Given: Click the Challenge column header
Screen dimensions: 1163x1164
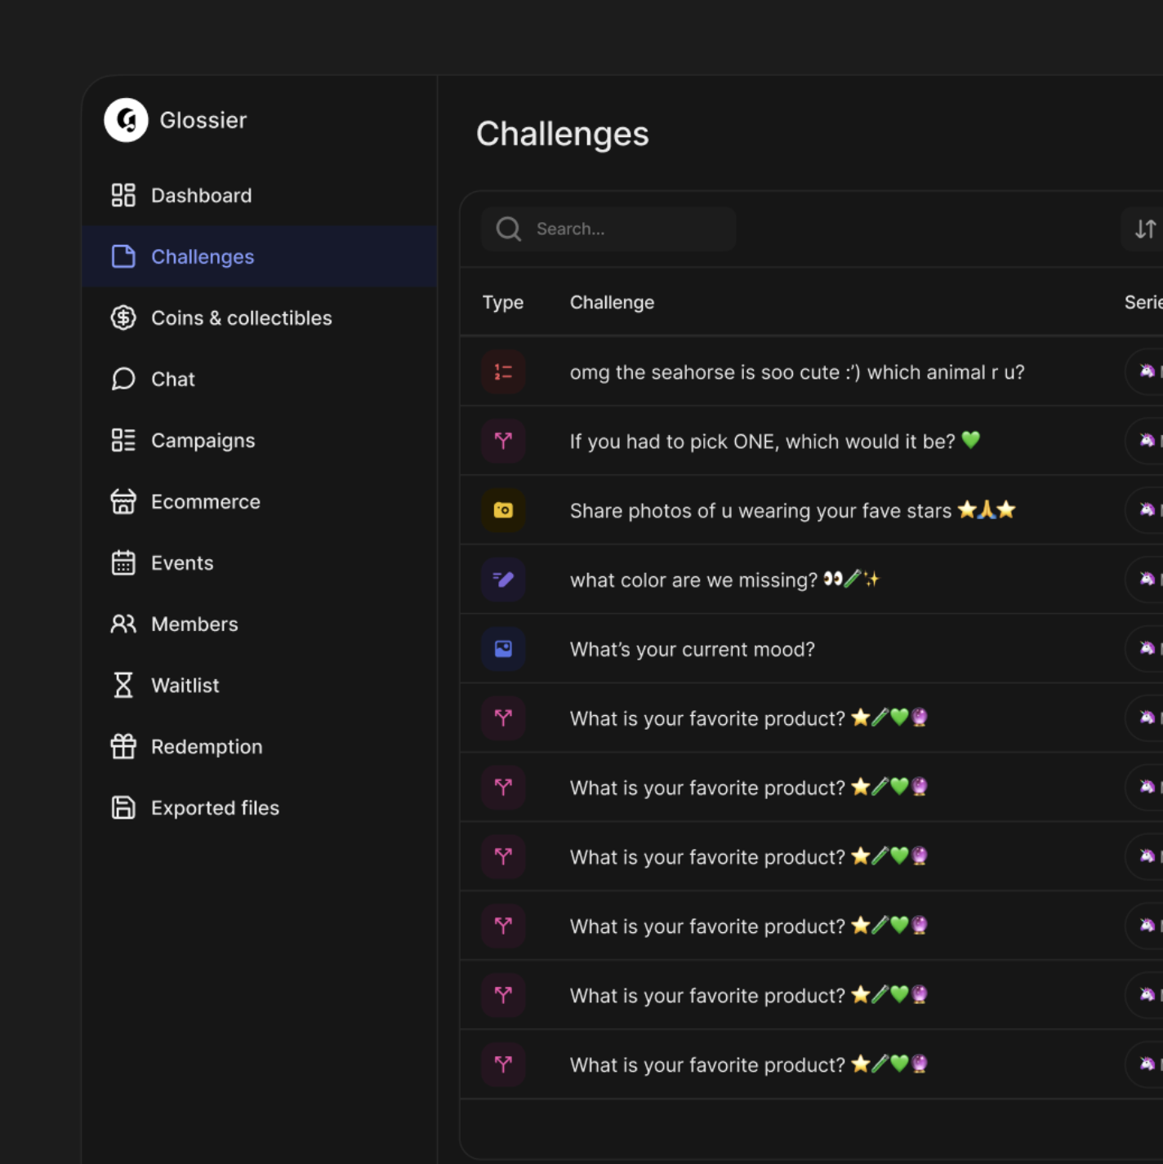Looking at the screenshot, I should point(612,302).
